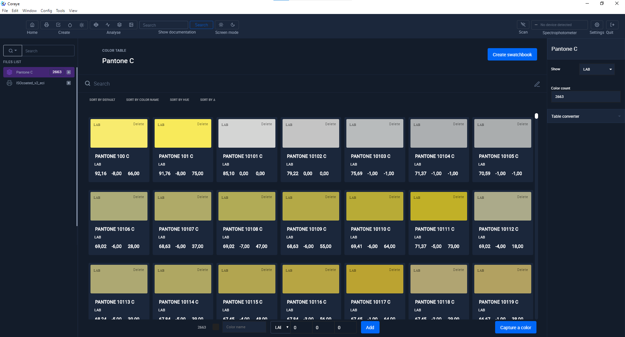Viewport: 625px width, 337px height.
Task: Open the Edit menu
Action: coord(15,11)
